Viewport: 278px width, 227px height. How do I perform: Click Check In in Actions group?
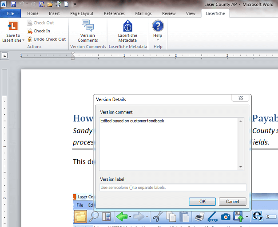tap(39, 31)
